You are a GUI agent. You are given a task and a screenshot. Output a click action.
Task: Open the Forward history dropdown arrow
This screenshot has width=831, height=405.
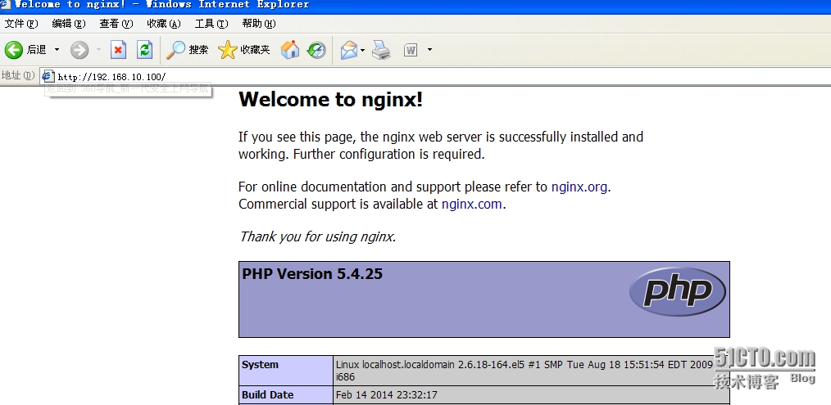tap(98, 50)
